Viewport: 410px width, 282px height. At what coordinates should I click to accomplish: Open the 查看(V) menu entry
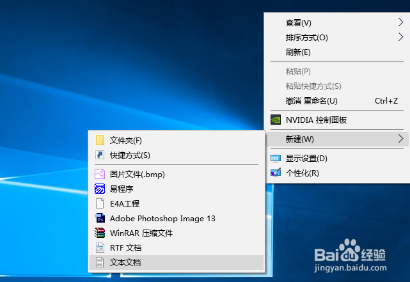pos(337,22)
